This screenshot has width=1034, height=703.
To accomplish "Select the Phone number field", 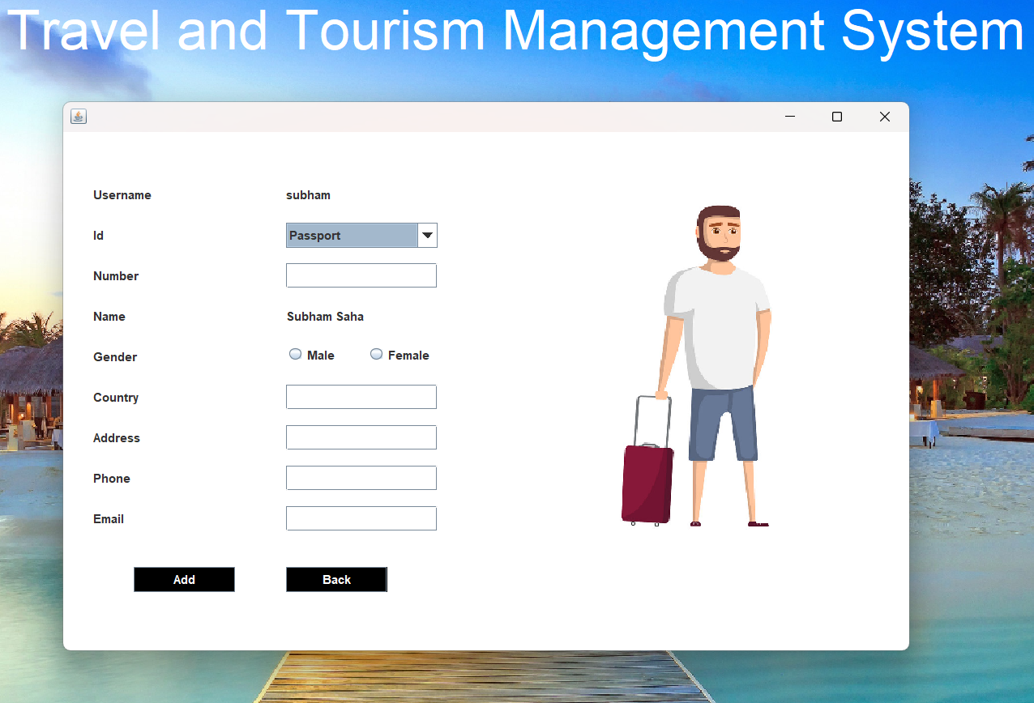I will (x=361, y=478).
